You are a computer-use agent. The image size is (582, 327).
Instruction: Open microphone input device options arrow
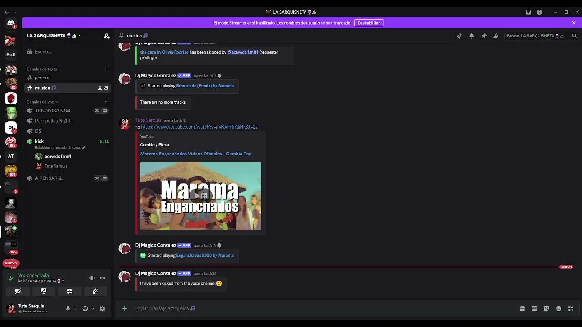click(x=75, y=309)
